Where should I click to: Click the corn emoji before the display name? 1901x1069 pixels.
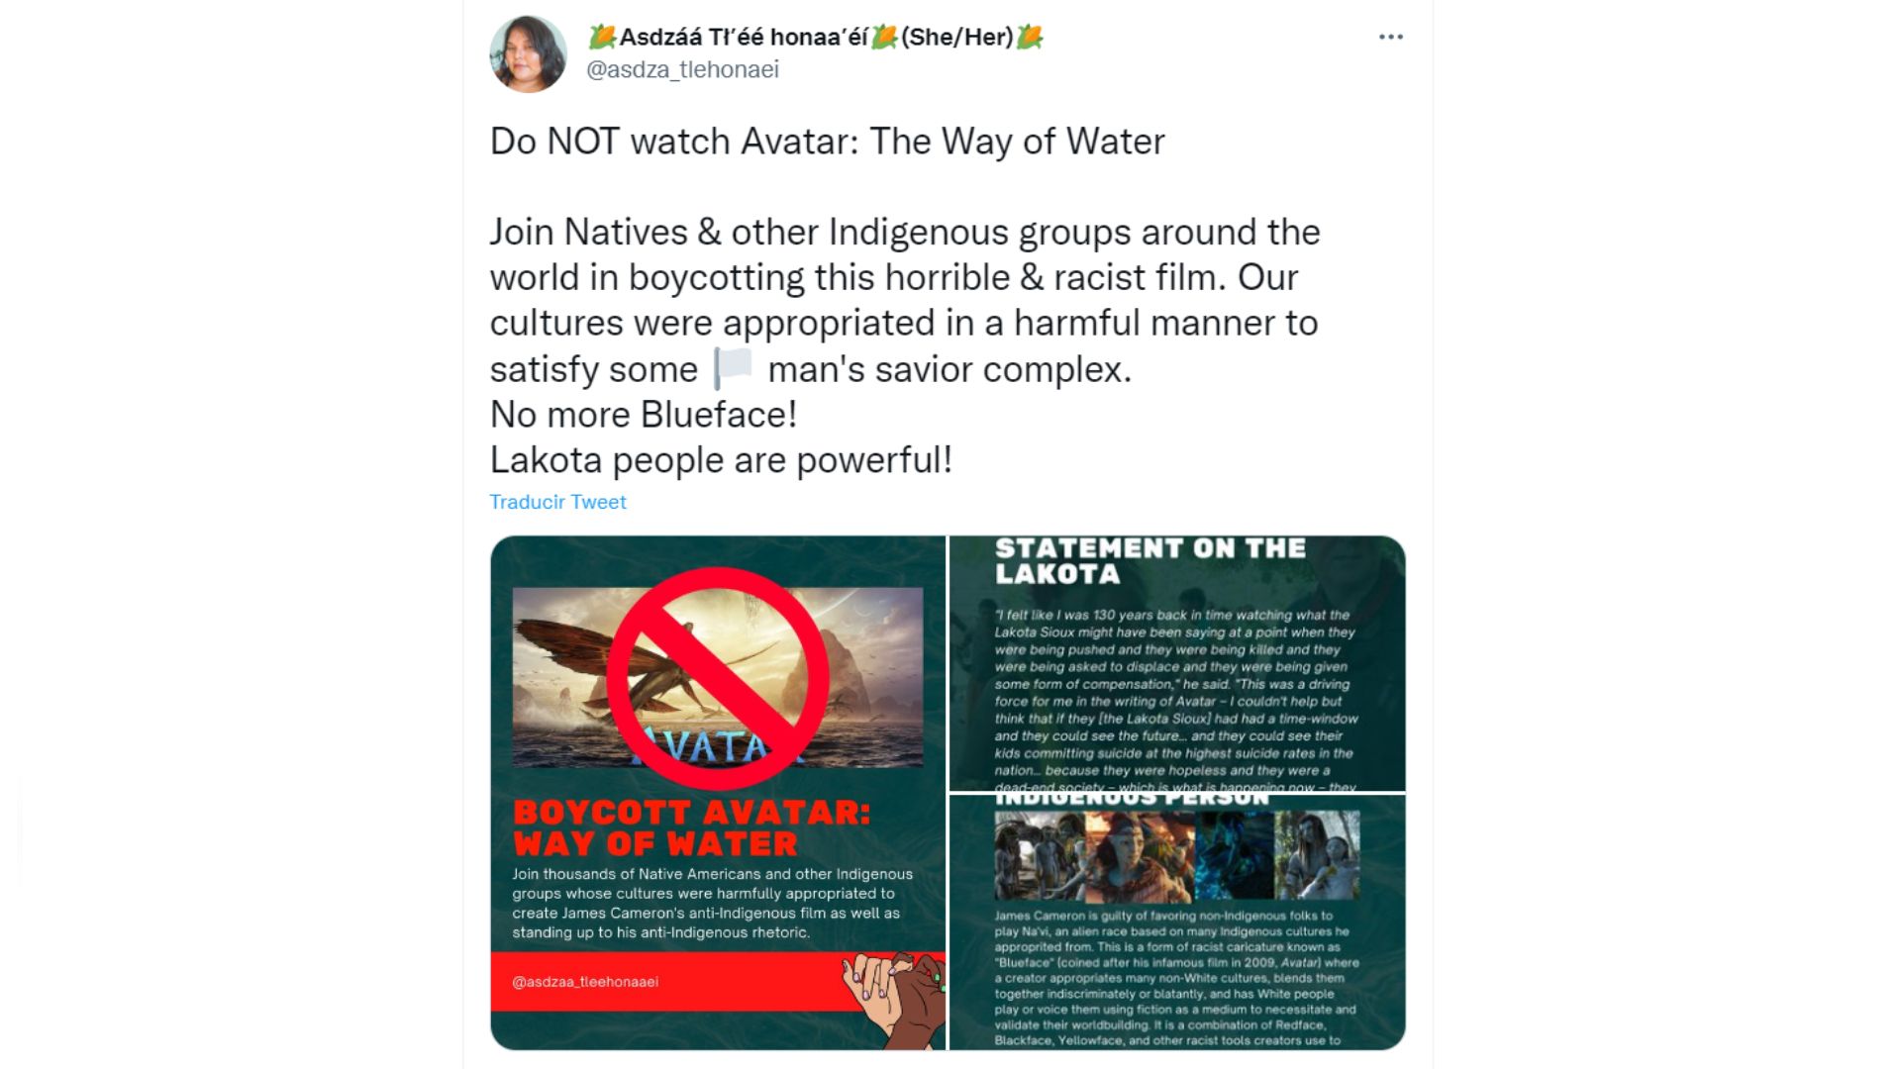(x=602, y=38)
